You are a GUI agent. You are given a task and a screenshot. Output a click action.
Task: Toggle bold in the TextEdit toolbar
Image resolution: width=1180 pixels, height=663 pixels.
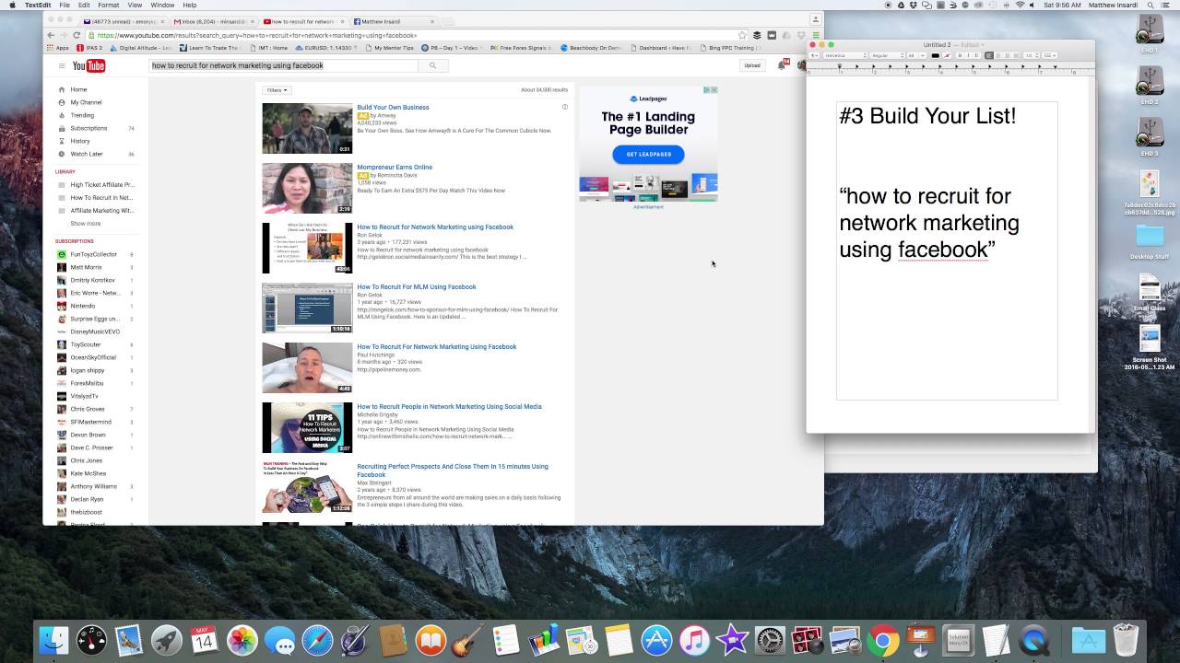960,55
